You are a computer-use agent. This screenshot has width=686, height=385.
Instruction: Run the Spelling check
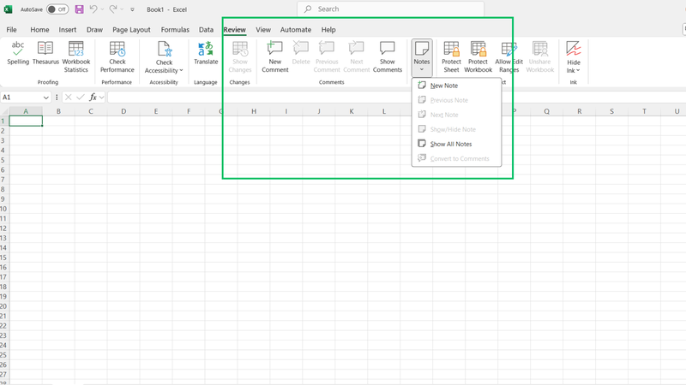click(x=18, y=53)
